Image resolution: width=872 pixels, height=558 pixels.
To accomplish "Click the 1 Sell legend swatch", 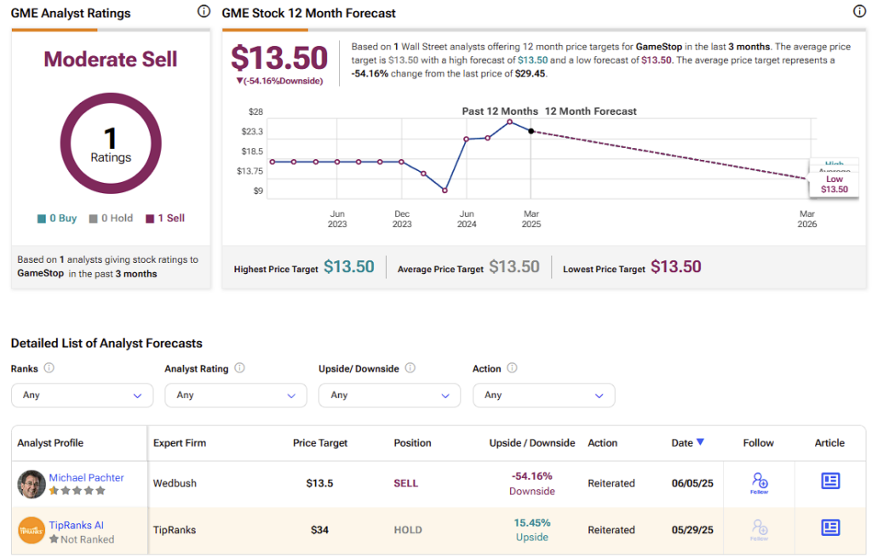I will (x=150, y=219).
